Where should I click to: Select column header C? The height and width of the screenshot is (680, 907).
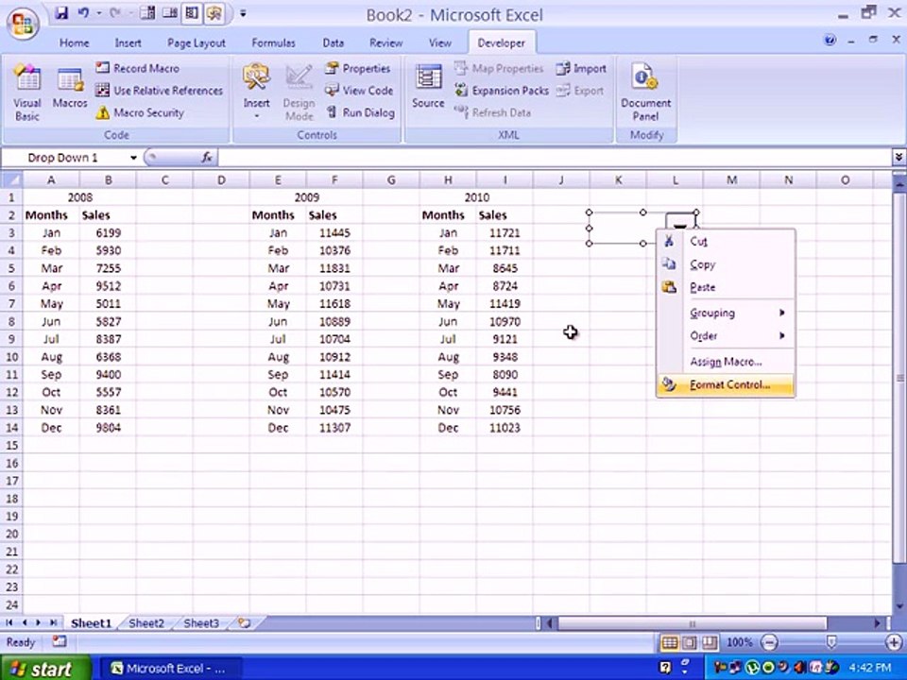[164, 179]
